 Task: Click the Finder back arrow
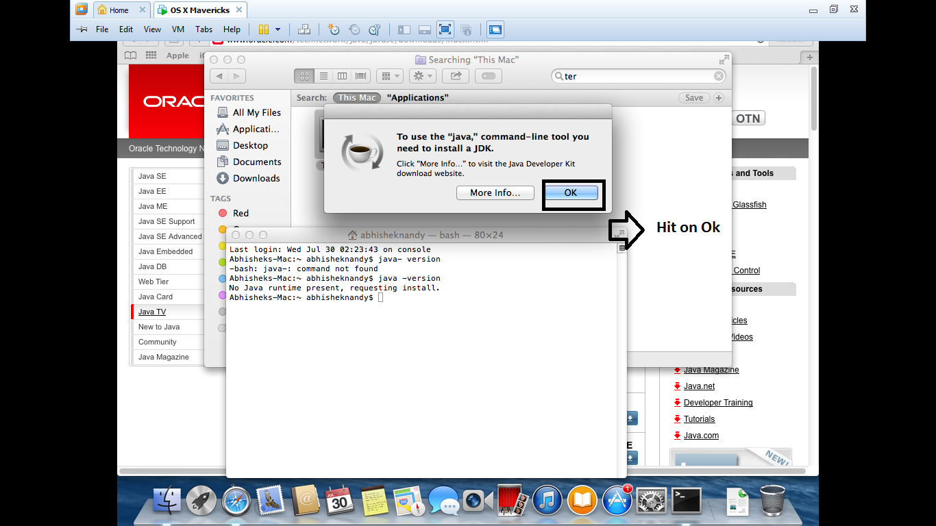219,76
